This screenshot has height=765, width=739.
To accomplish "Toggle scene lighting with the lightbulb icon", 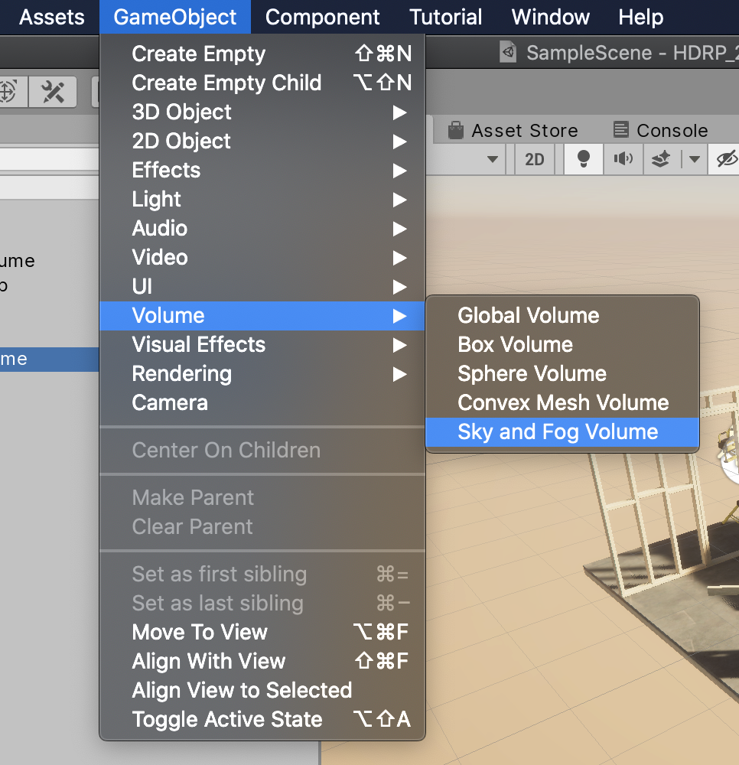I will [584, 159].
